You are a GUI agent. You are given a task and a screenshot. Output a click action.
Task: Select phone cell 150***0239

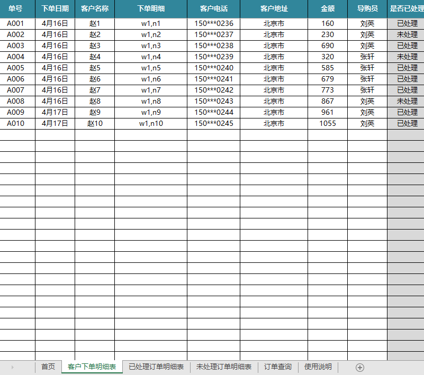(214, 57)
